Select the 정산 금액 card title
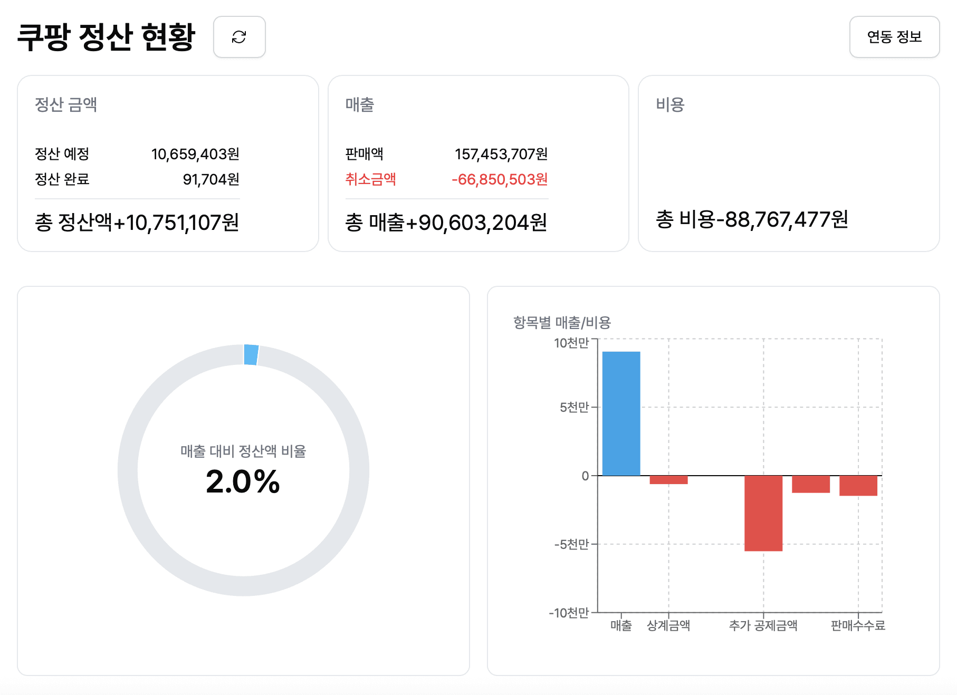 click(66, 104)
